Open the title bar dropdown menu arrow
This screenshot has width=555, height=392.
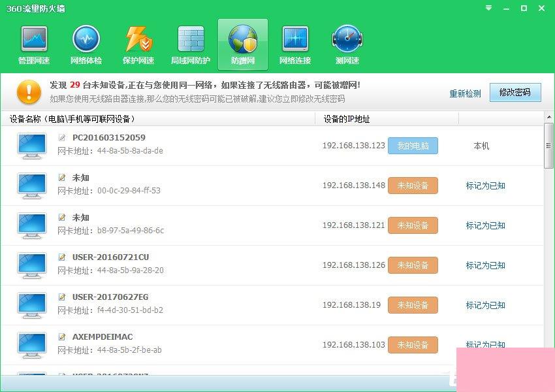489,8
